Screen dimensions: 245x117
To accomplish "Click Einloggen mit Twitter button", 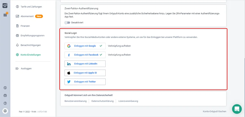I will point(85,82).
